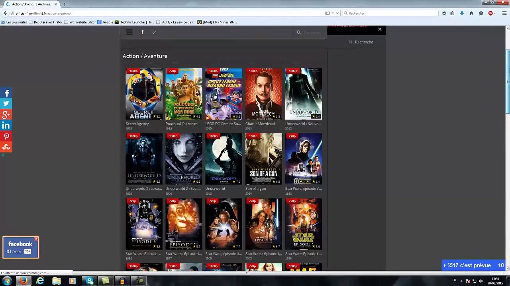
Task: Open a new tab with the plus button
Action: pyautogui.click(x=64, y=4)
